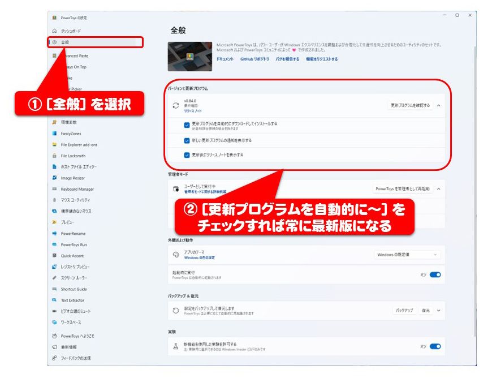Open the アプリのテーマ Windows default dropdown
The height and width of the screenshot is (378, 492).
coord(407,255)
